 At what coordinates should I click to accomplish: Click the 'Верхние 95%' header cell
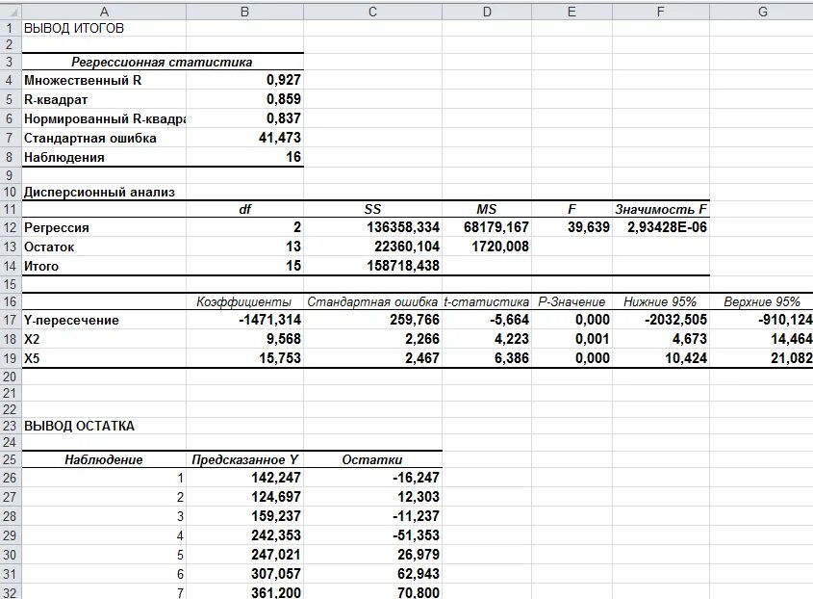tap(762, 301)
